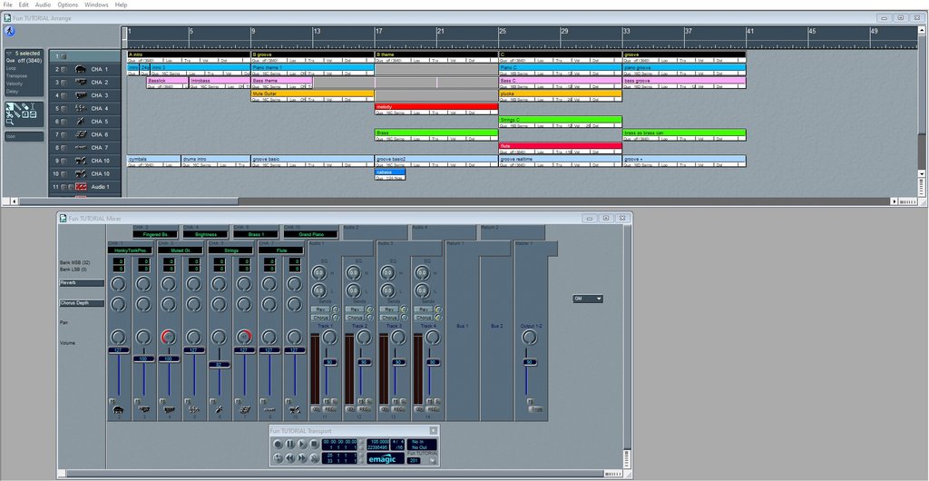Click the piano icon under mixer channel HonkyTonkPno
929x481 pixels.
117,409
